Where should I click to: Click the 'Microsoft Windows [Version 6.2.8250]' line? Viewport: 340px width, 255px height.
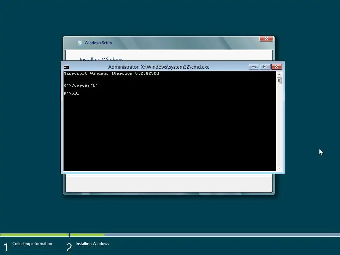coord(112,73)
